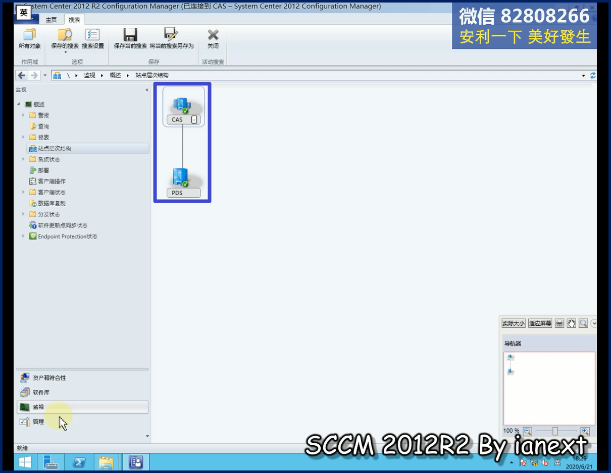The height and width of the screenshot is (473, 611).
Task: Select the PDS site node in the diagram
Action: pyautogui.click(x=183, y=183)
